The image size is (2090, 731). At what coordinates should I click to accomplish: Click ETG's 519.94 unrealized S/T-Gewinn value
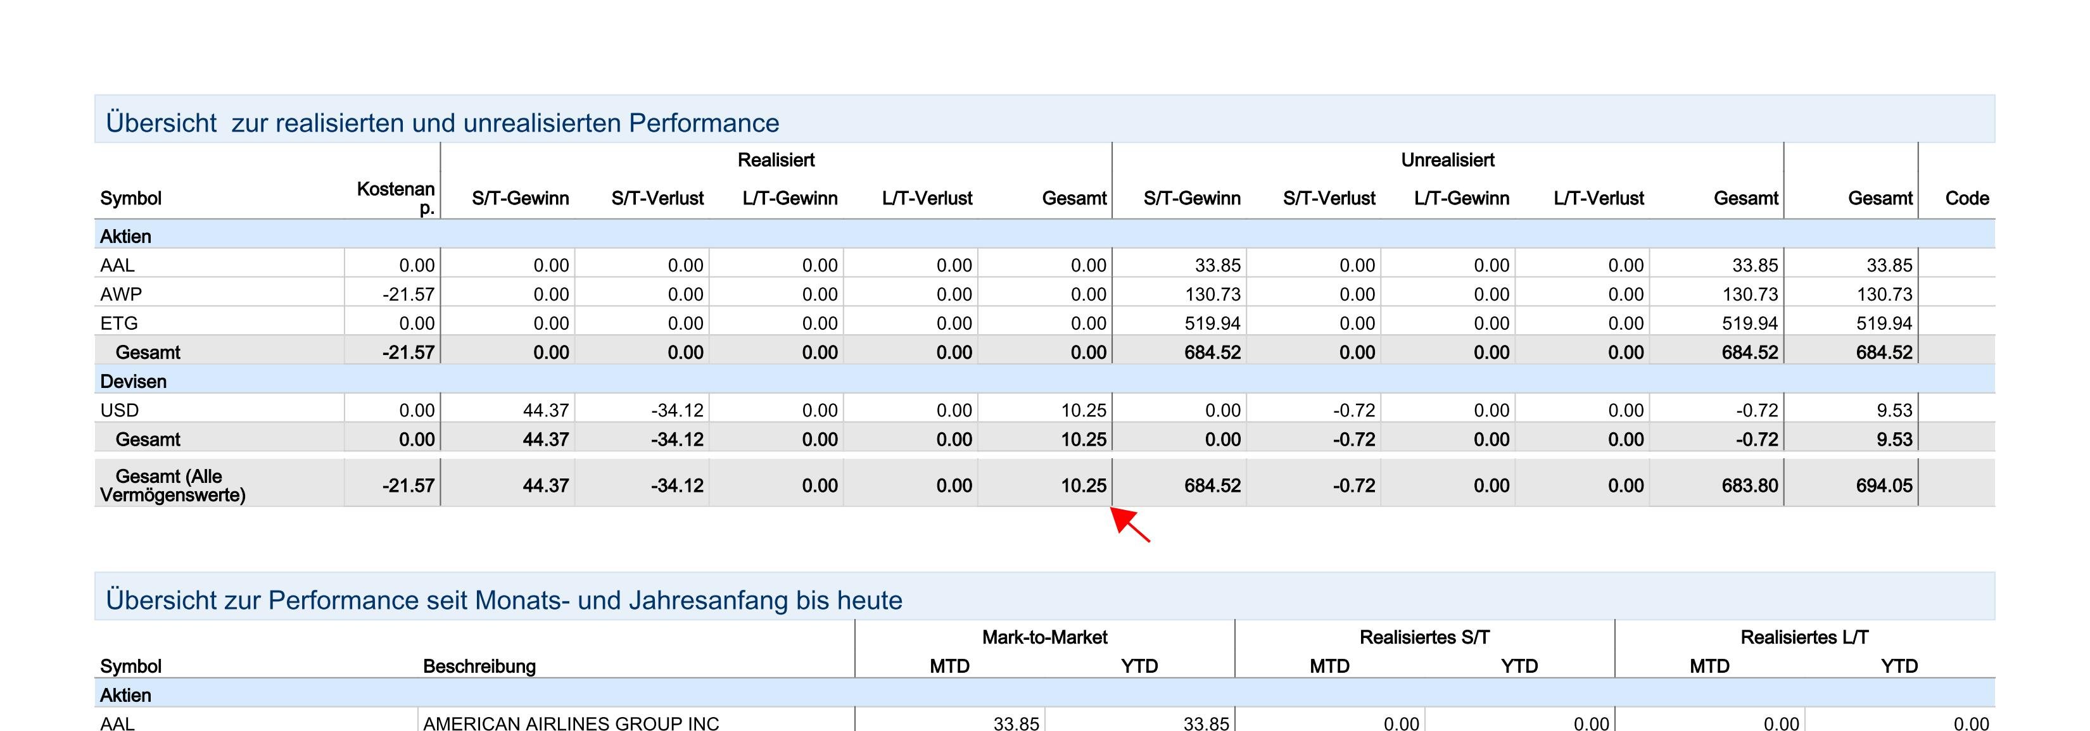(x=1212, y=323)
